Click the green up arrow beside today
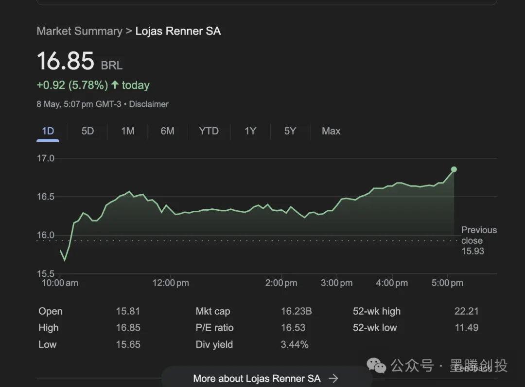 click(x=115, y=85)
